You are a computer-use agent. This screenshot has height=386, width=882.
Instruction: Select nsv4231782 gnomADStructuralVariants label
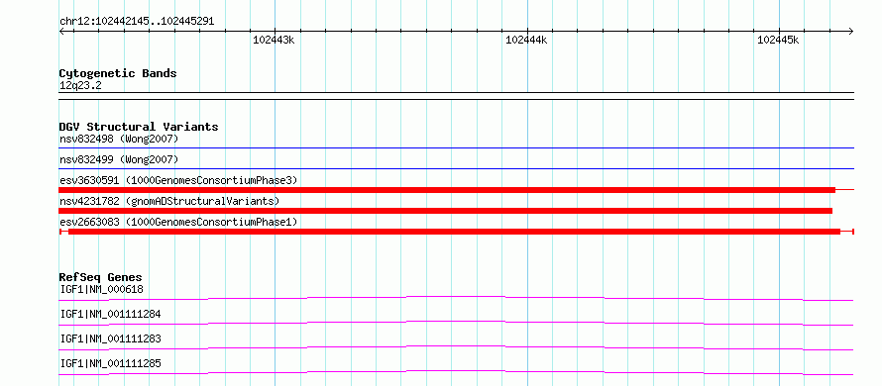(x=169, y=201)
